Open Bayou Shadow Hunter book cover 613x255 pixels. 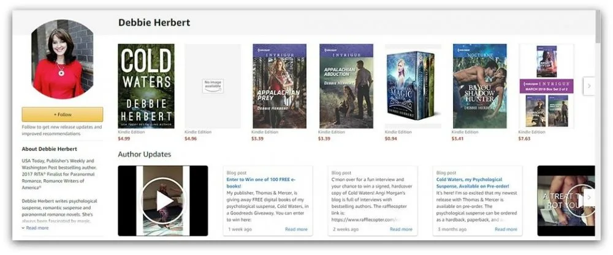(x=480, y=86)
